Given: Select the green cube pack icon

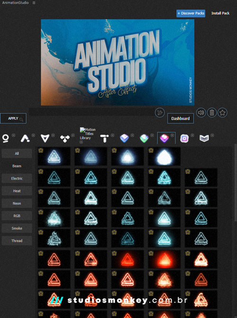Looking at the screenshot, I should (144, 139).
